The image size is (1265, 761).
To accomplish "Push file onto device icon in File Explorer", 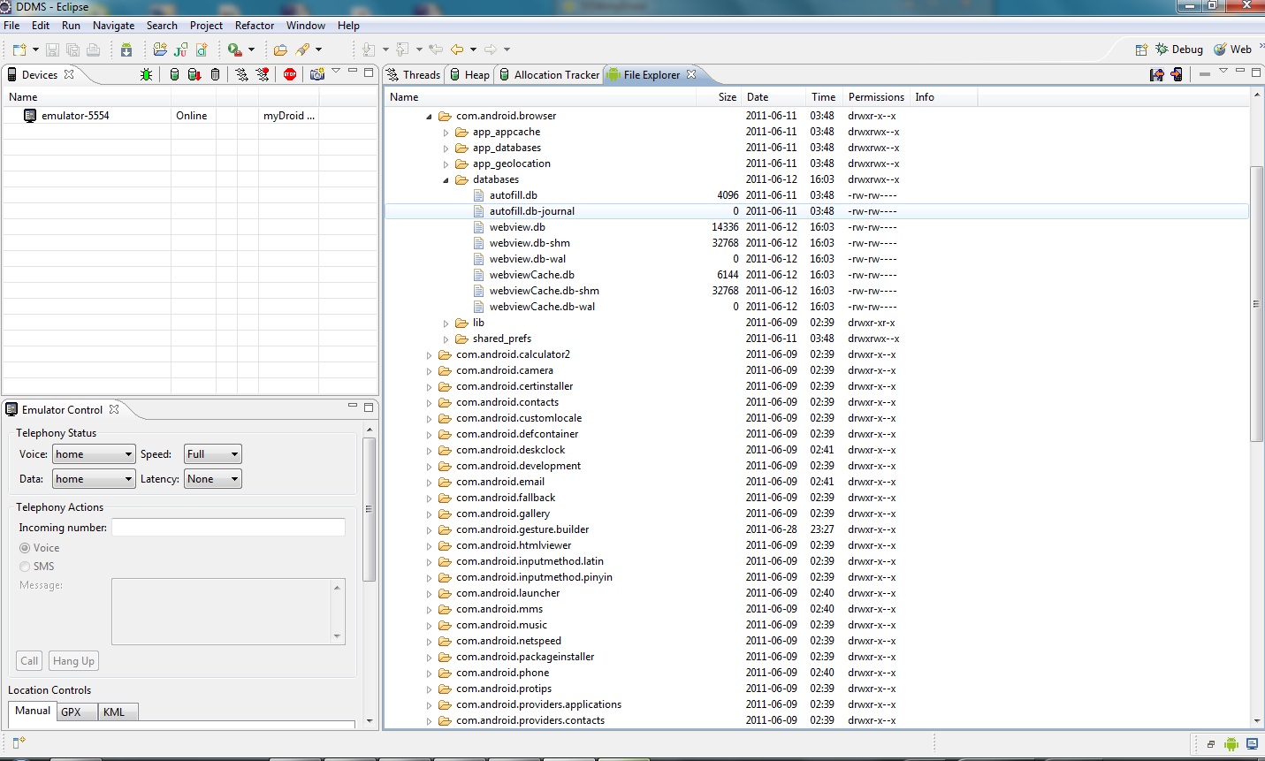I will [x=1177, y=75].
